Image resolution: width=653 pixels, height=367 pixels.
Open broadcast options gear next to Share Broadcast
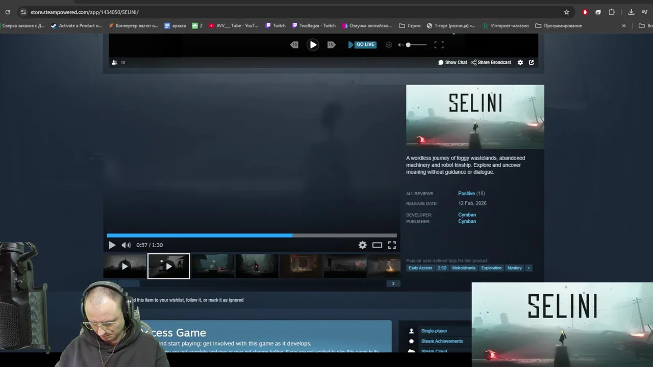(x=520, y=62)
